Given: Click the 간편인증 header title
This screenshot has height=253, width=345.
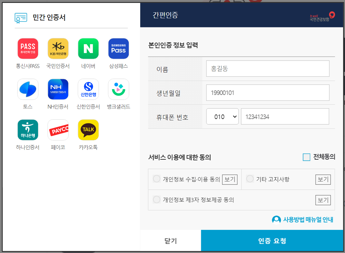Looking at the screenshot, I should (166, 15).
